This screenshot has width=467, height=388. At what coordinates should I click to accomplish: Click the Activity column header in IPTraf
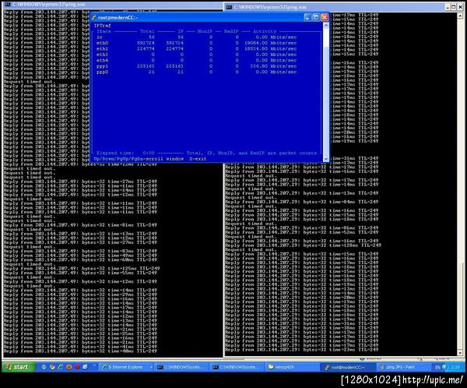265,31
